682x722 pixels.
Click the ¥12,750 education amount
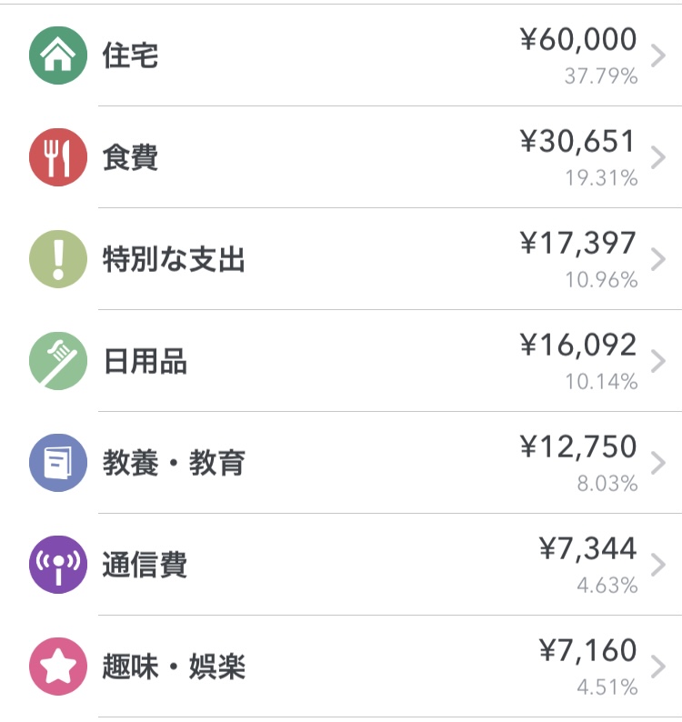[578, 447]
